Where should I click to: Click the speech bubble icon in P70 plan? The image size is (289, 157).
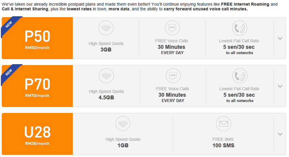[173, 76]
